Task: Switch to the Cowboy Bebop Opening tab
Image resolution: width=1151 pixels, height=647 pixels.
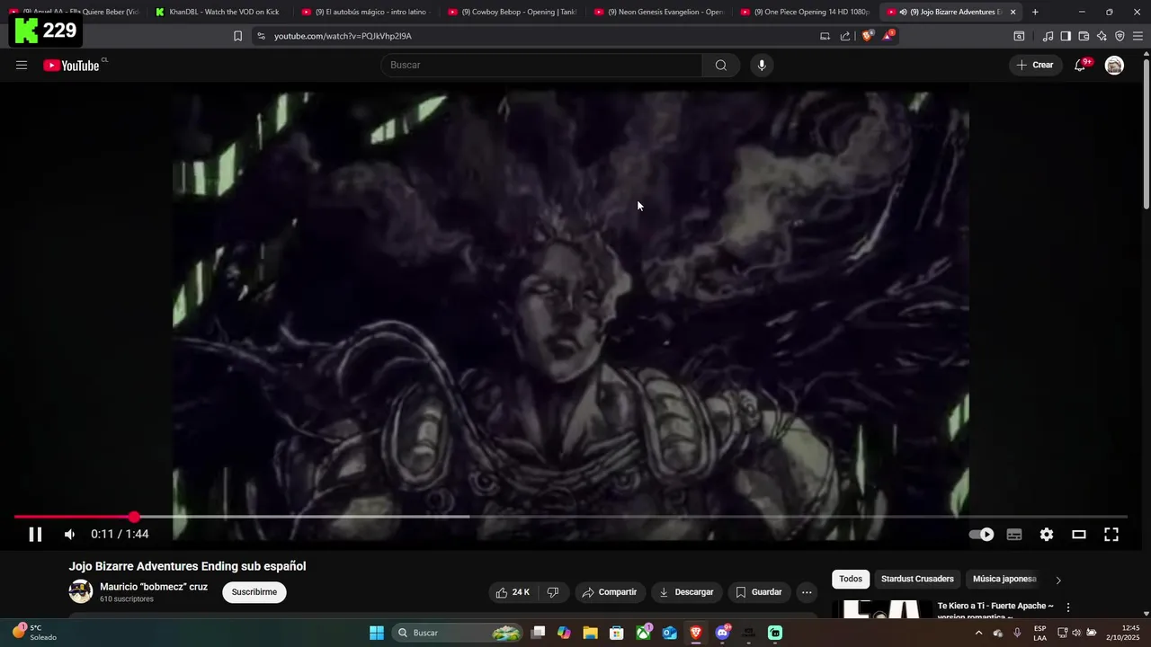Action: [x=512, y=12]
